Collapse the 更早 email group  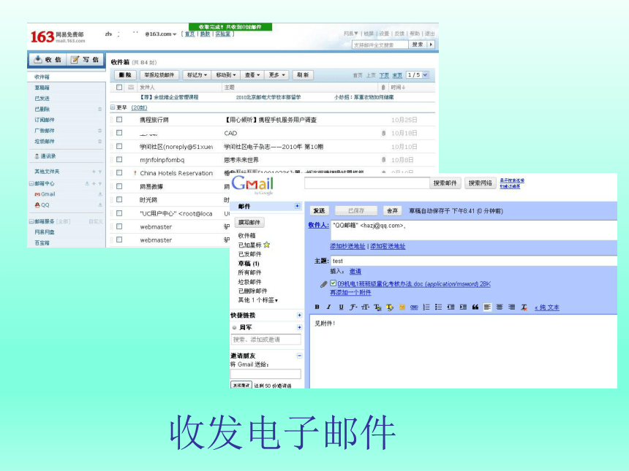[x=113, y=107]
